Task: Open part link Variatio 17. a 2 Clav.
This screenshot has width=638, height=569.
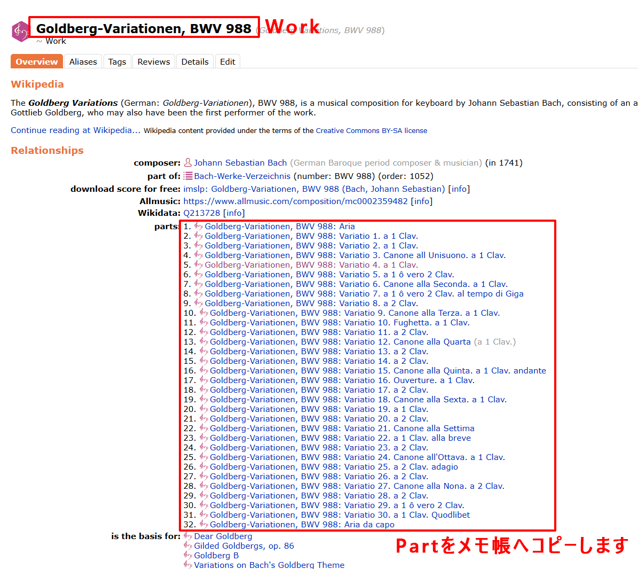Action: tap(319, 390)
